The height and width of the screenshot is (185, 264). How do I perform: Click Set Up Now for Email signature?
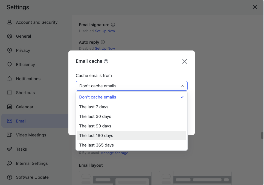coord(105,31)
